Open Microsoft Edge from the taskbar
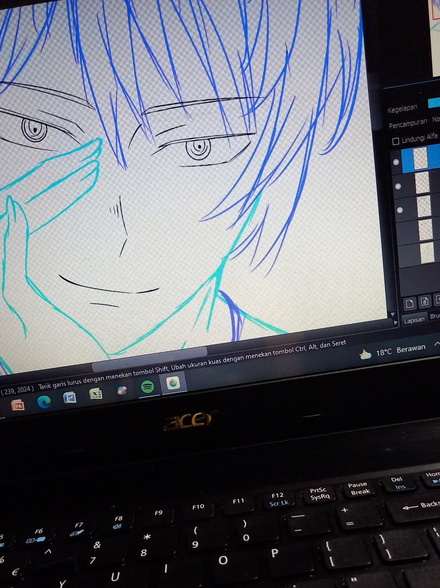 44,402
